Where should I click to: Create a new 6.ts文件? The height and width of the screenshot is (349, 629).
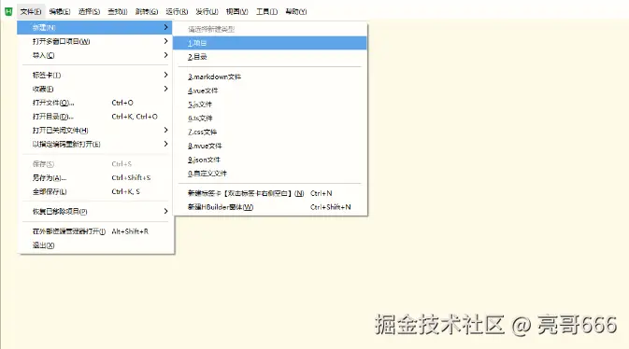[x=269, y=119]
